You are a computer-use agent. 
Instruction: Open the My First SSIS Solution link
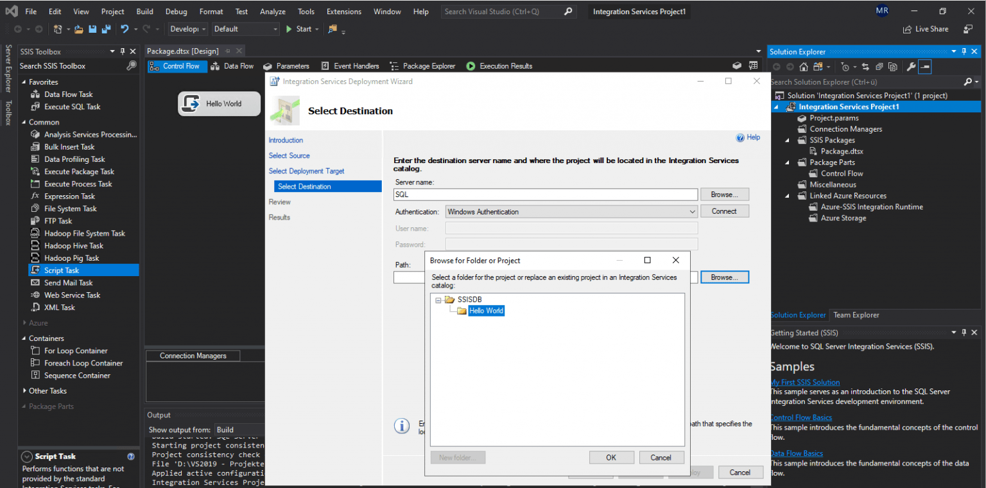click(805, 381)
